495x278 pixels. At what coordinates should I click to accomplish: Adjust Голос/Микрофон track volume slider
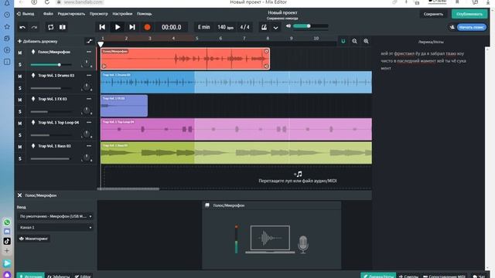[x=50, y=65]
